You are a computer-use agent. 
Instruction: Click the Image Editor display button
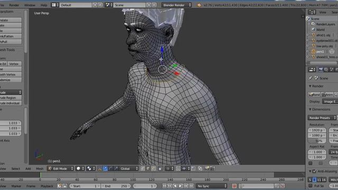(330, 101)
